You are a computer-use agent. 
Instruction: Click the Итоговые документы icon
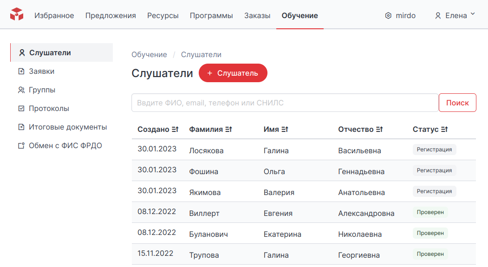click(x=21, y=127)
